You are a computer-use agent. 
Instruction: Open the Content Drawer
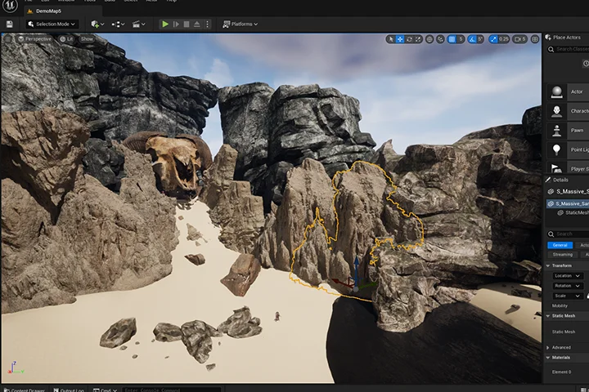(x=25, y=390)
